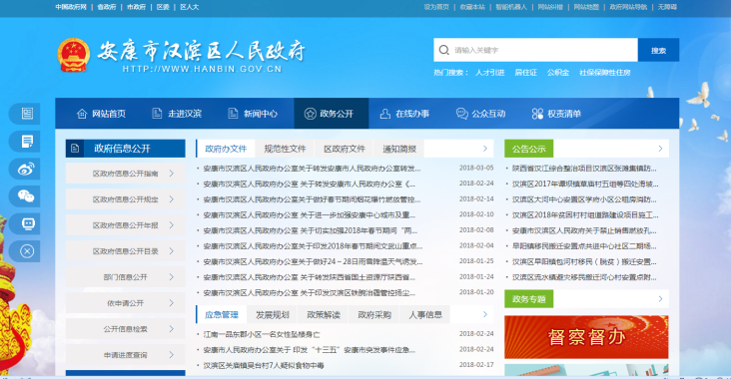
Task: Close the floating sidebar with X icon
Action: tap(27, 251)
